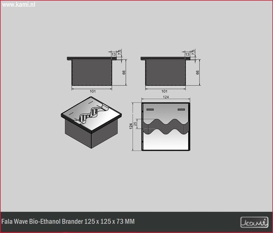Click the horizontal 124 label above top view
This screenshot has width=273, height=233.
click(166, 98)
